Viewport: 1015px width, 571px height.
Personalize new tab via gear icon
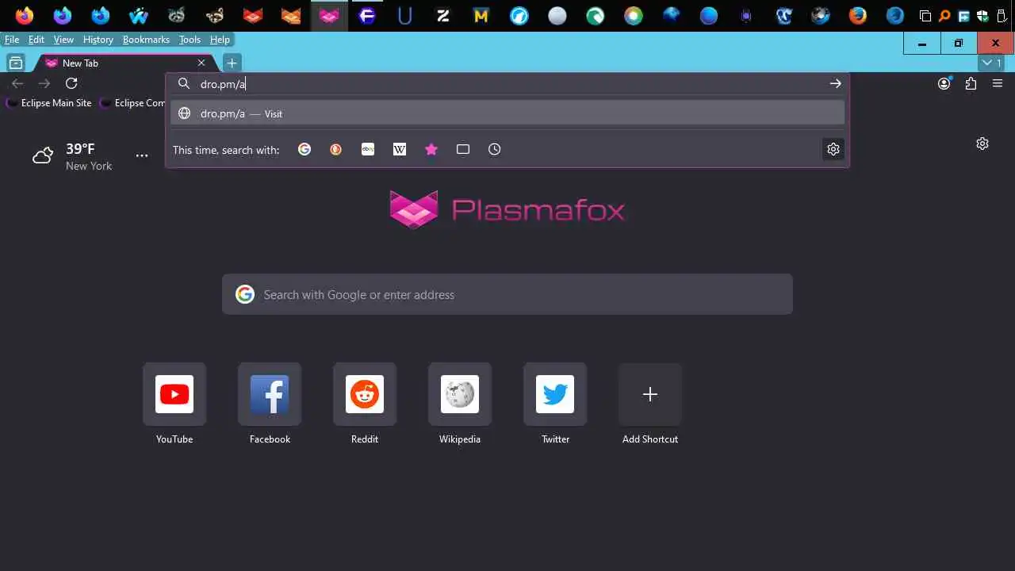982,144
